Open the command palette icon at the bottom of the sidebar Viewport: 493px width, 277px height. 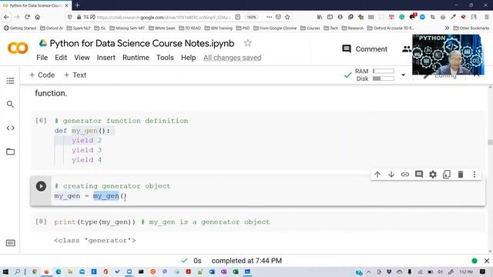point(10,243)
